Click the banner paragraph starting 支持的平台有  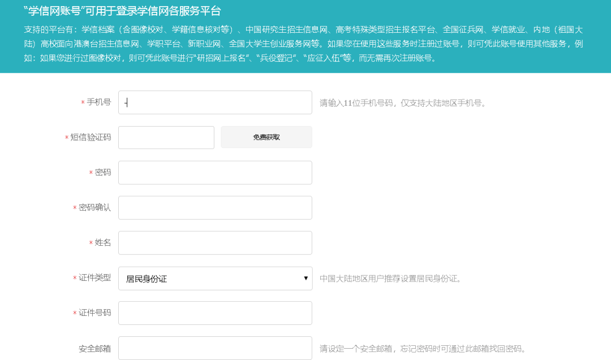[304, 44]
